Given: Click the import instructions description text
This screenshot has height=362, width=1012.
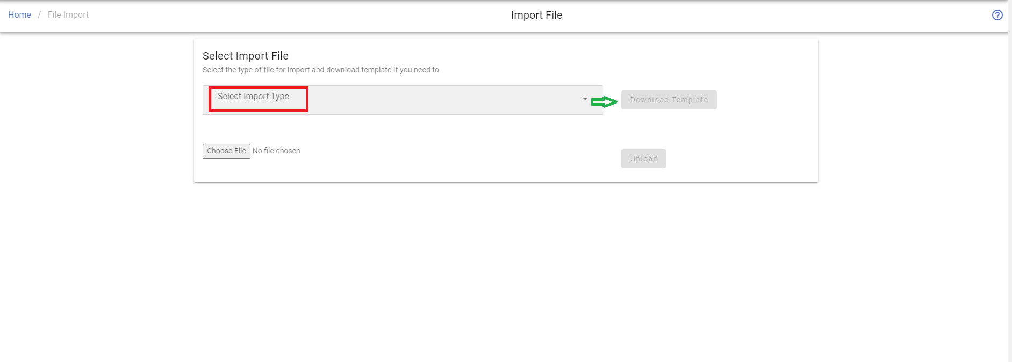Looking at the screenshot, I should tap(321, 70).
